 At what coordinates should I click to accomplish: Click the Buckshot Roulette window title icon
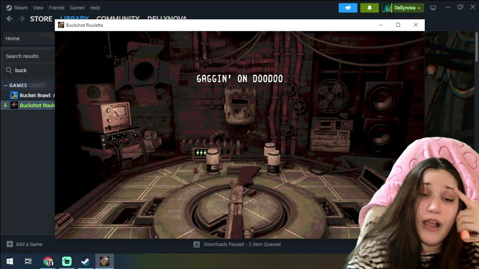pyautogui.click(x=61, y=25)
